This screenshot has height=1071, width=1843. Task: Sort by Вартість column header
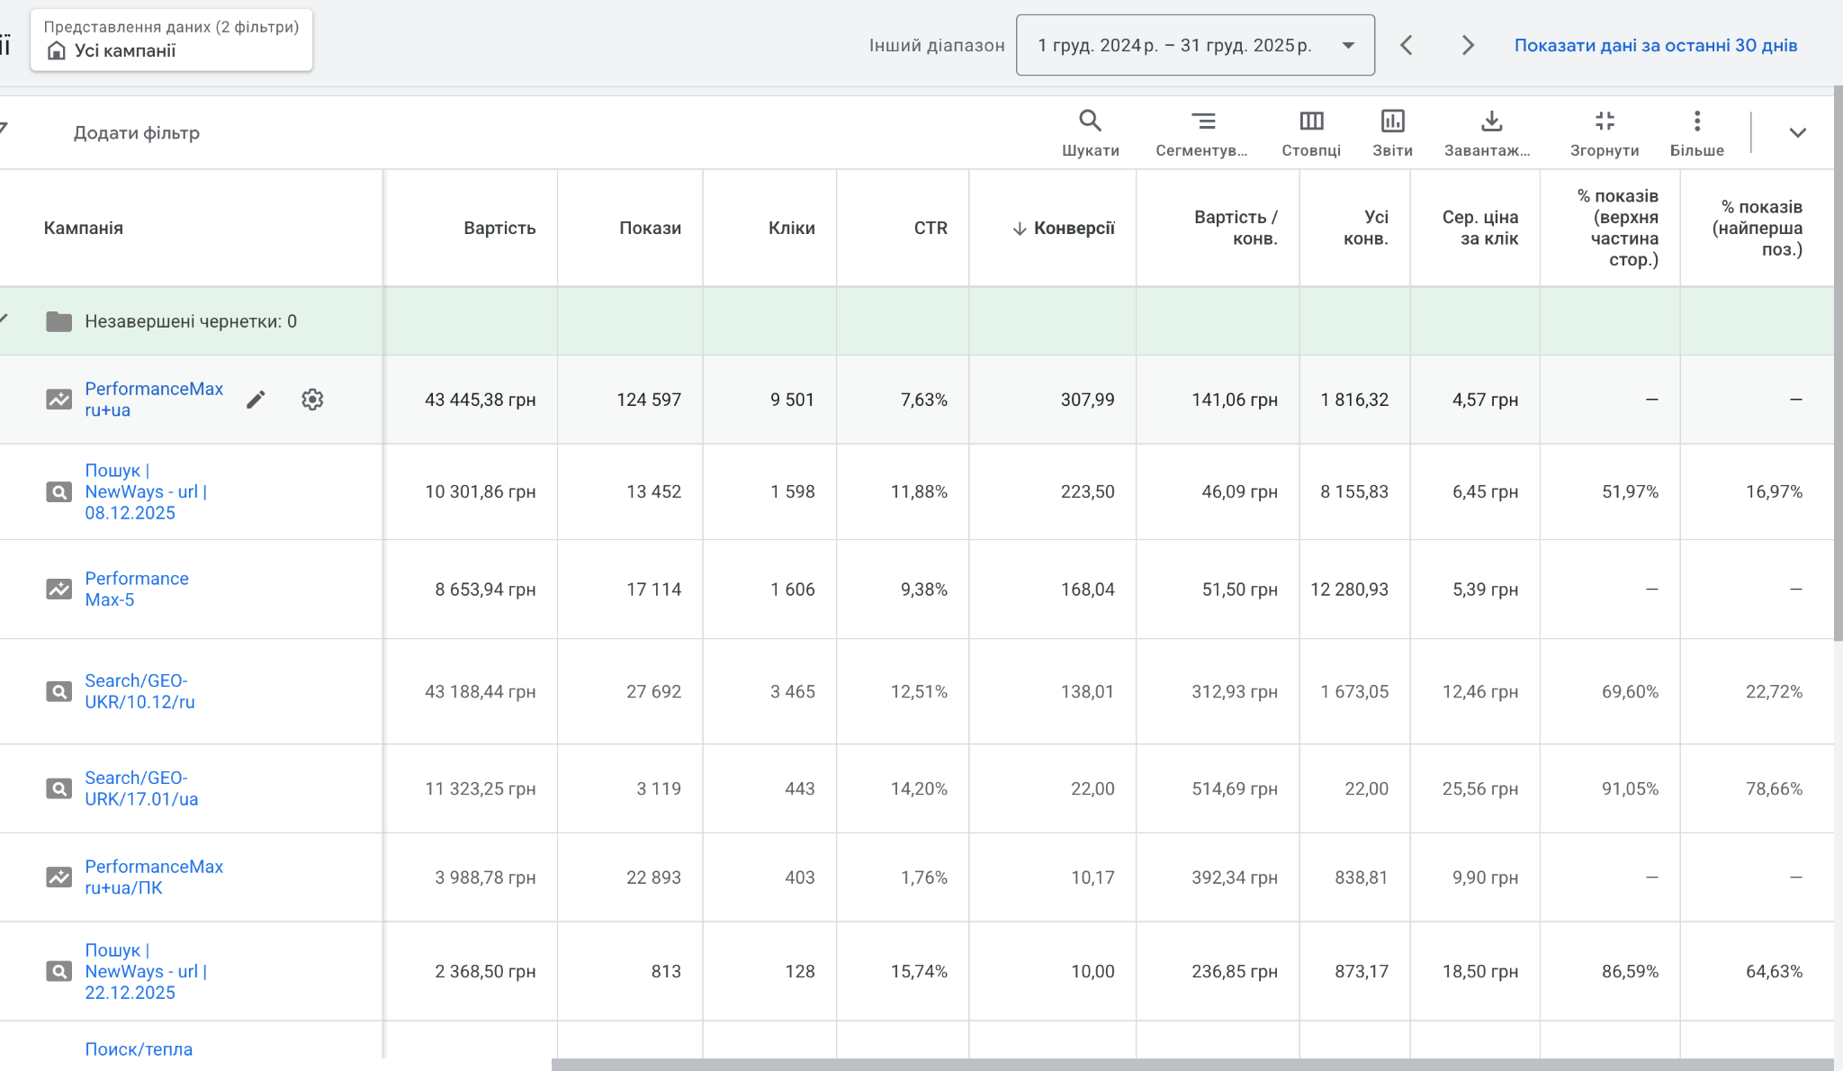[x=499, y=229]
